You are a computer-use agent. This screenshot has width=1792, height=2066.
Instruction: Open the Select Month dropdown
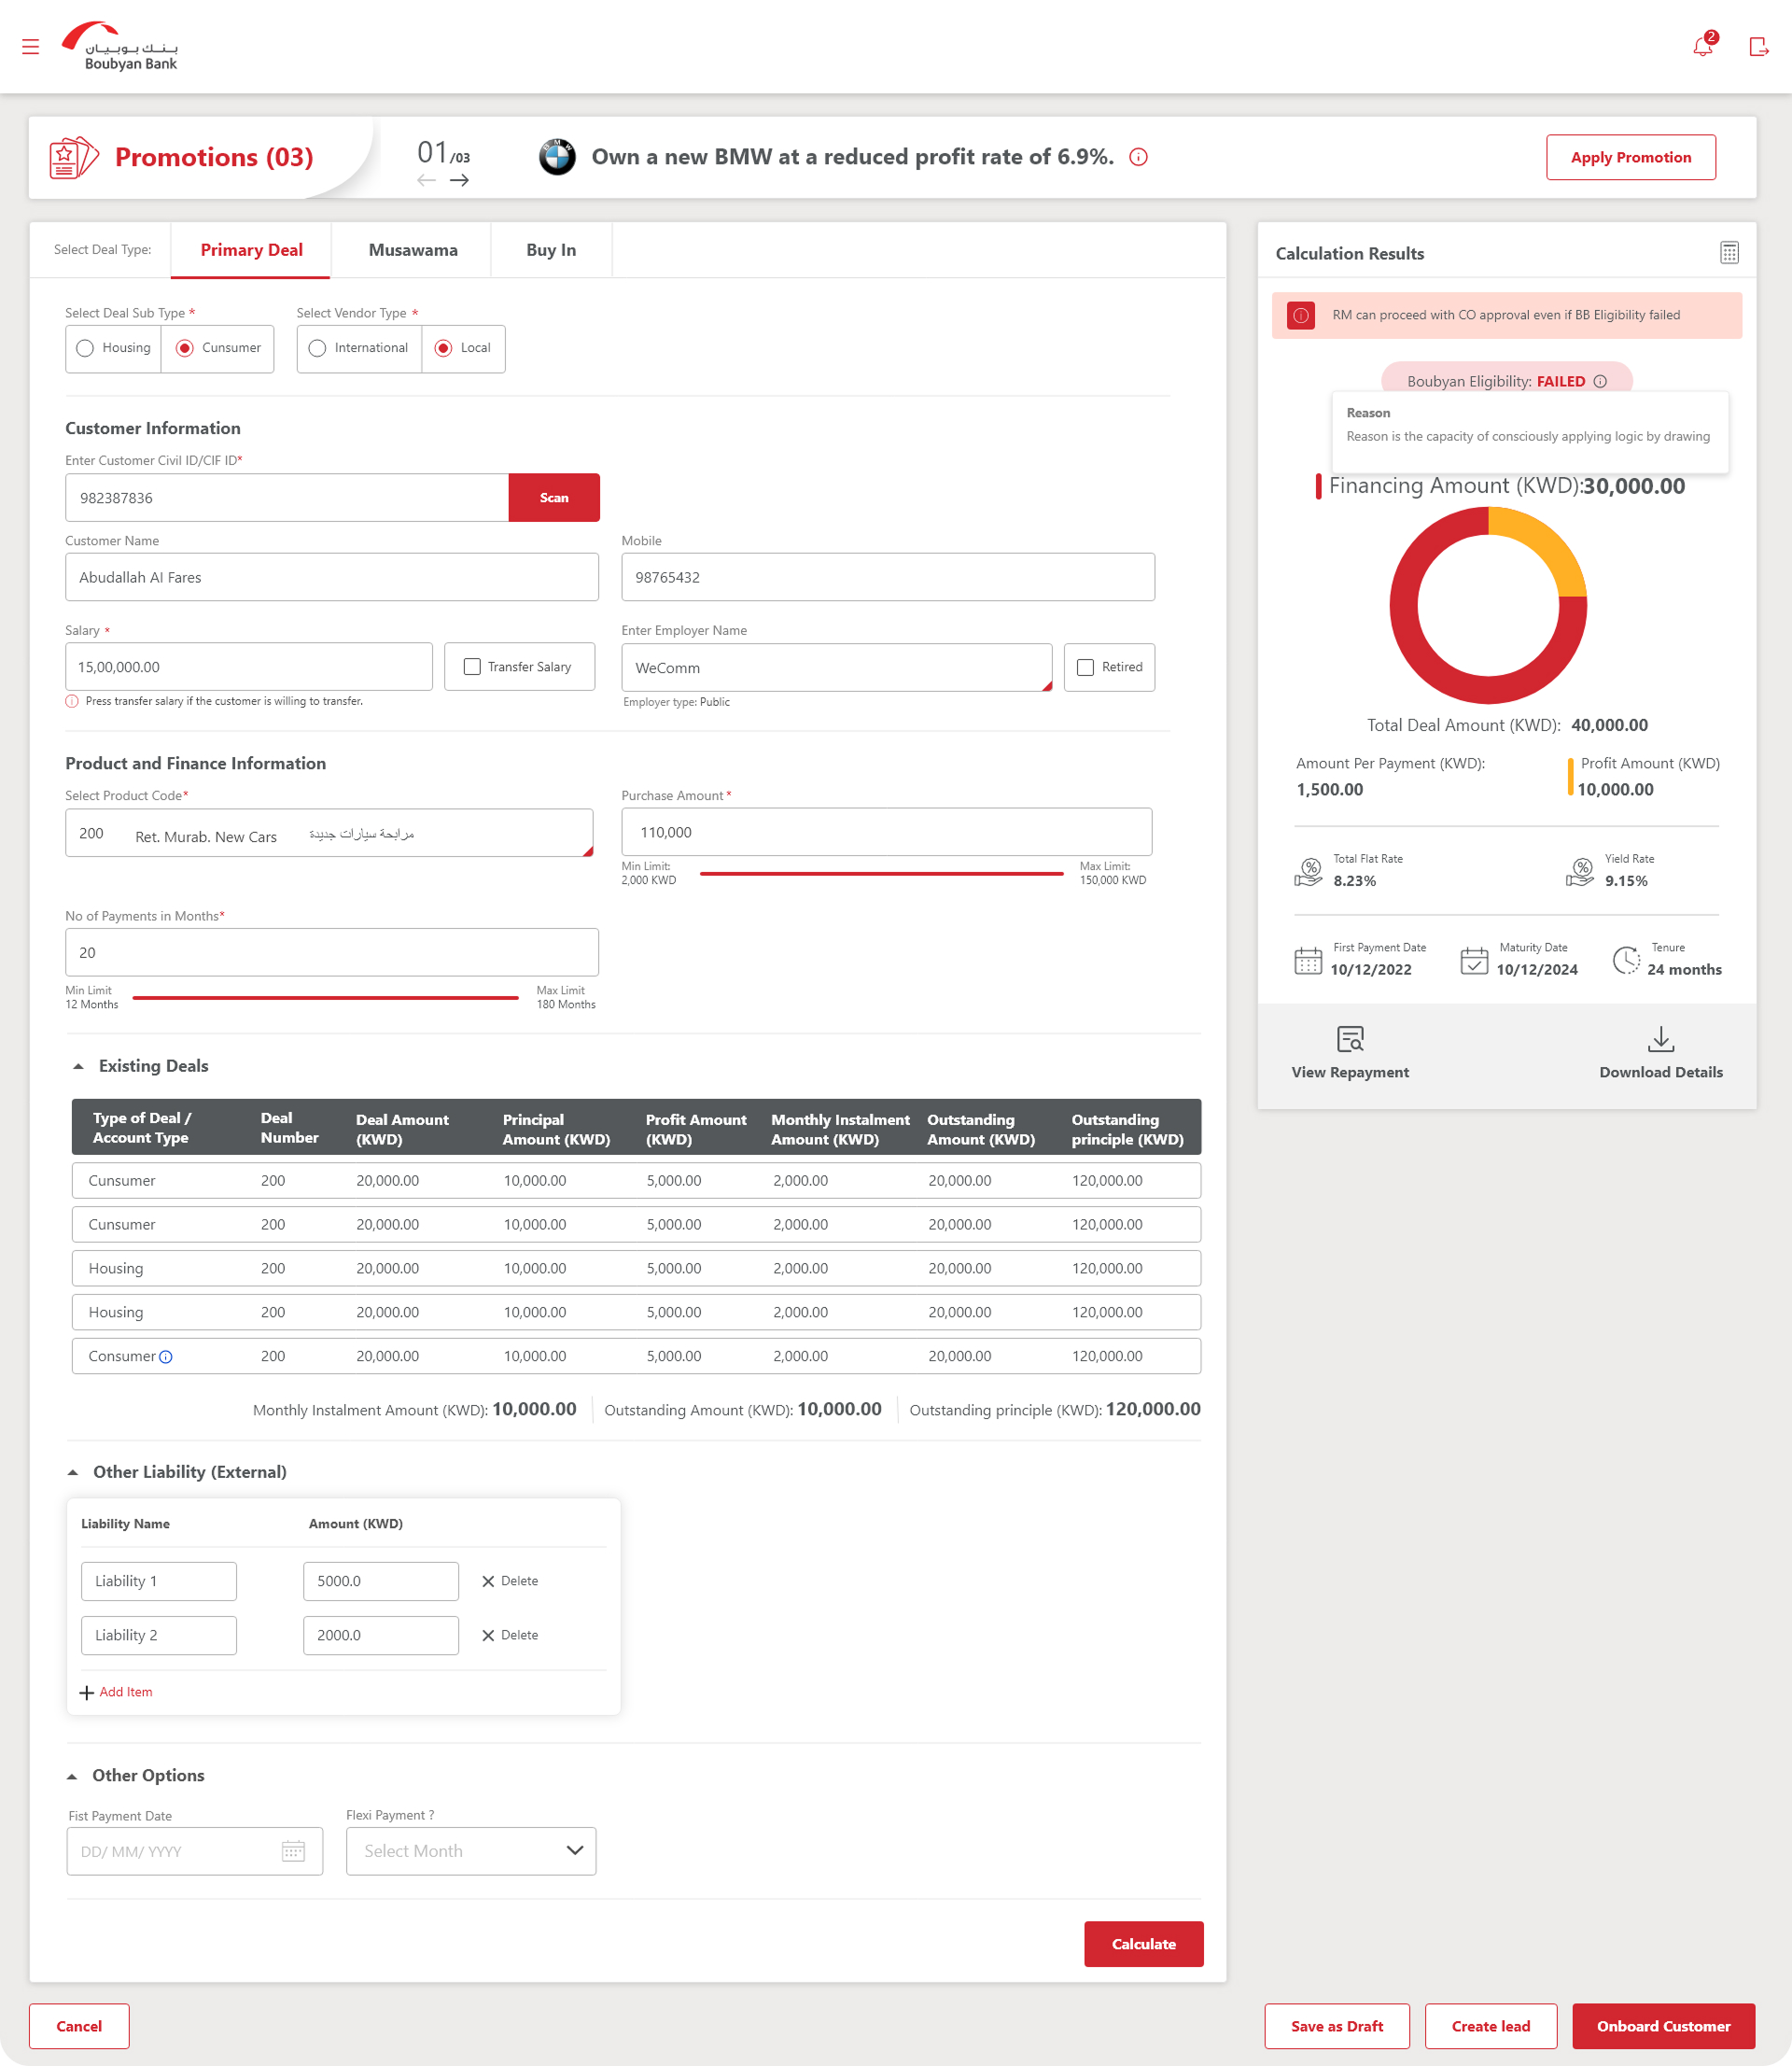click(x=471, y=1851)
